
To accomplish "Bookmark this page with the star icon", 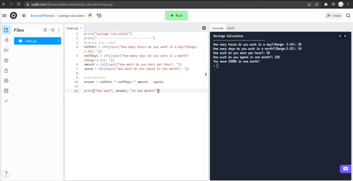I will tap(317, 4).
